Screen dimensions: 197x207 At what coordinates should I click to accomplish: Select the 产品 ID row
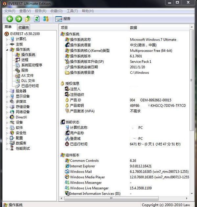[124, 100]
